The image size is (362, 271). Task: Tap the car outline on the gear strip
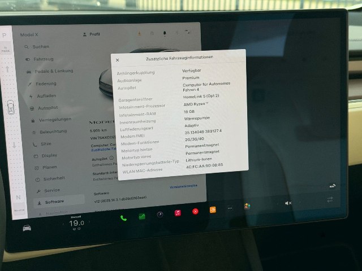[x=11, y=107]
